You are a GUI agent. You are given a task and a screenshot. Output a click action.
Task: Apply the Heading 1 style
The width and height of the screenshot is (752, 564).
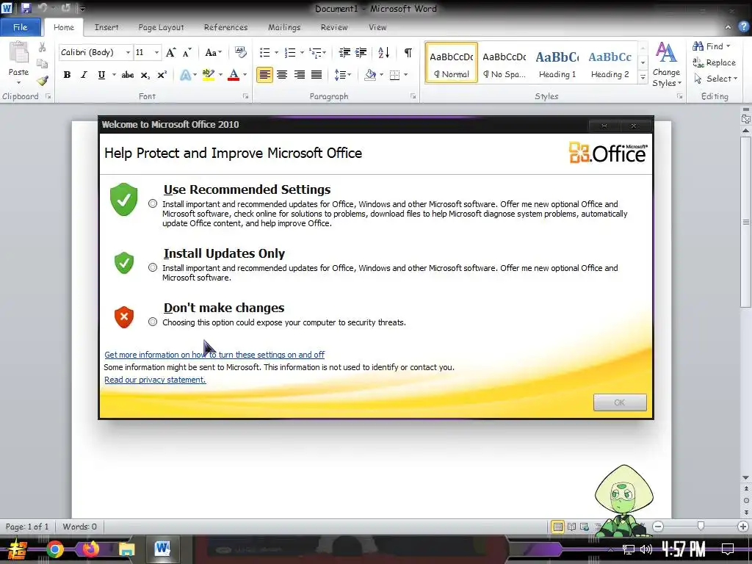coord(557,63)
